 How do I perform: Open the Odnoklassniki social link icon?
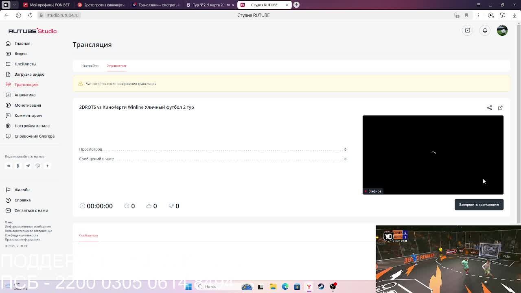point(18,166)
